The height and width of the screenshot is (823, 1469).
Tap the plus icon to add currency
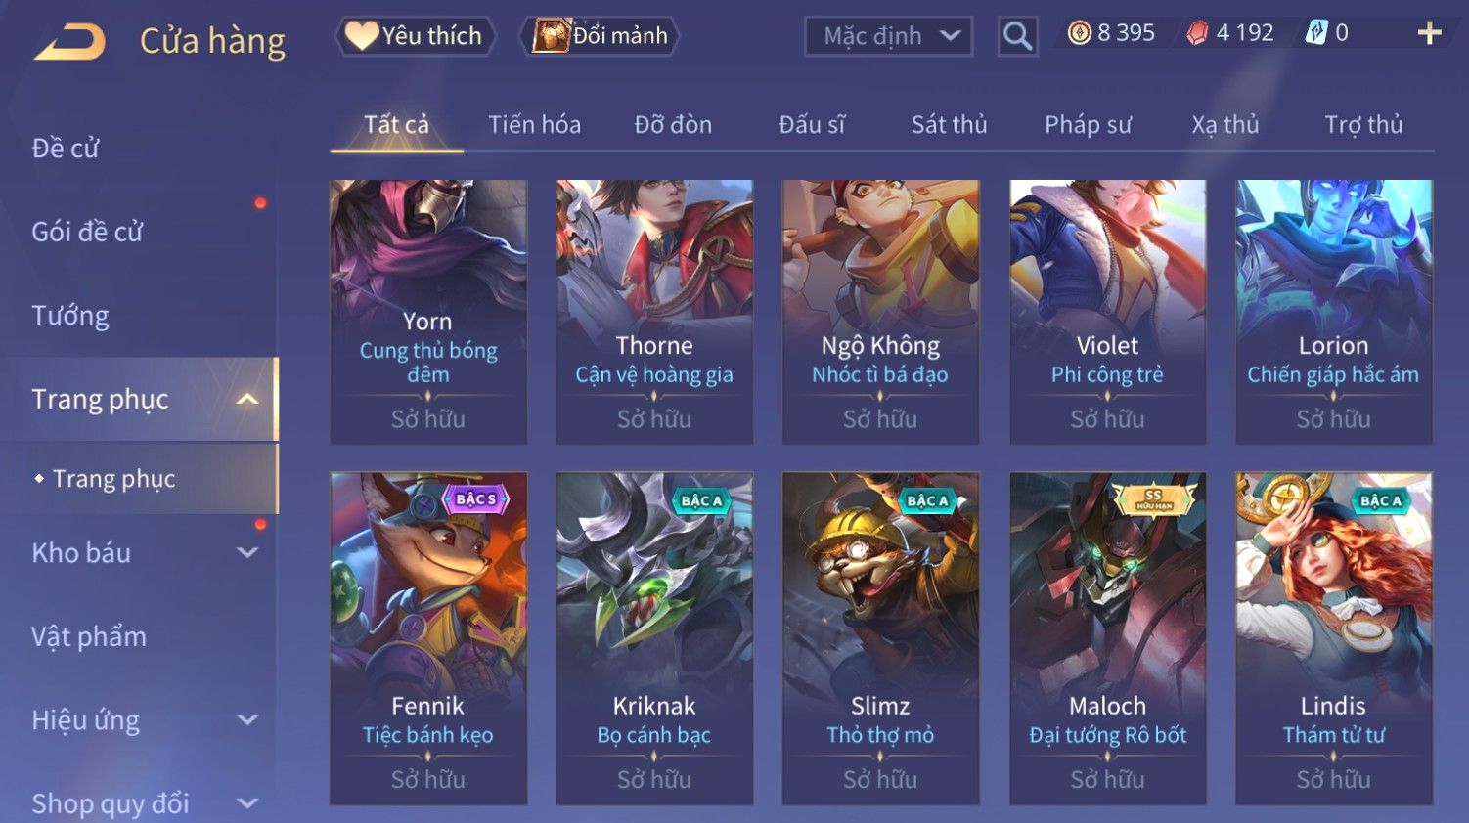tap(1429, 33)
